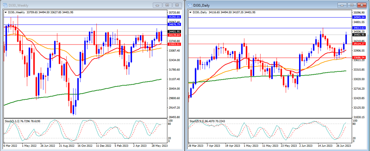The width and height of the screenshot is (370, 151).
Task: Click the chart icon in the DJ30.,Weekly title bar
Action: (5, 5)
